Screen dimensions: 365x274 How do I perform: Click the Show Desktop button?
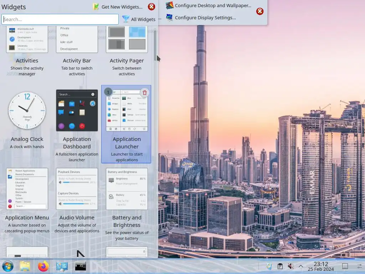coord(345,266)
